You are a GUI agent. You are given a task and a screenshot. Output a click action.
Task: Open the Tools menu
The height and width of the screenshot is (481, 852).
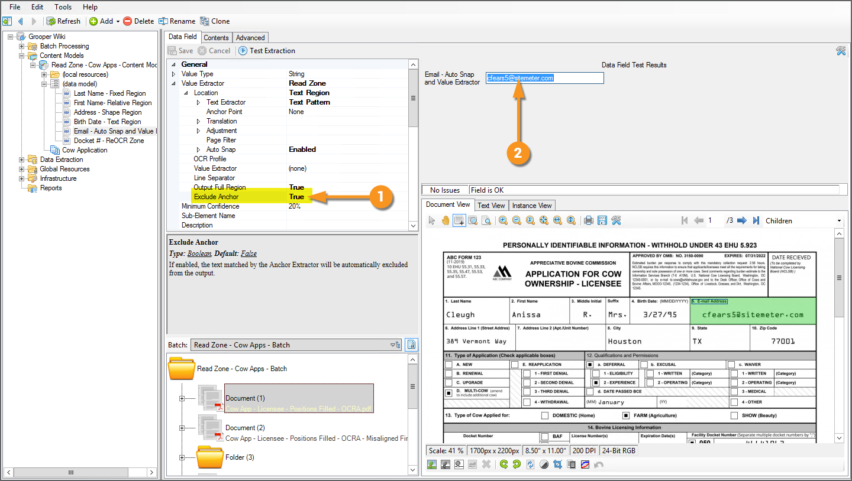pos(63,7)
